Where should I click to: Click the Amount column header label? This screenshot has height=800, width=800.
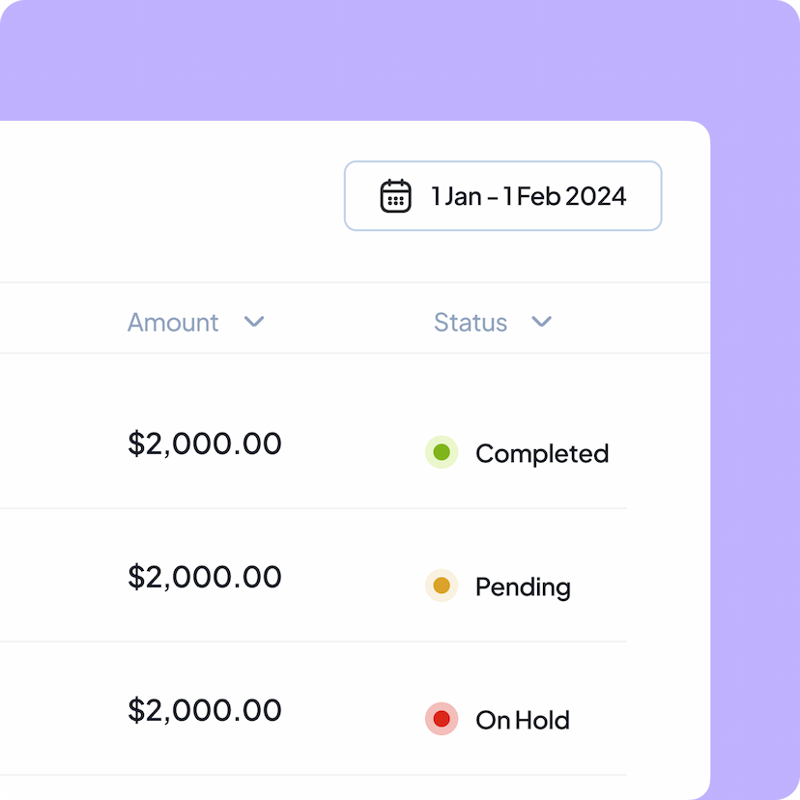tap(173, 323)
